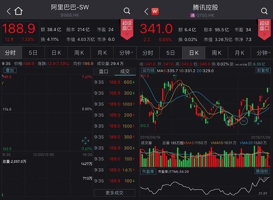Tap the 成交量 volume label
Viewport: 273px width, 200px height.
tap(147, 143)
